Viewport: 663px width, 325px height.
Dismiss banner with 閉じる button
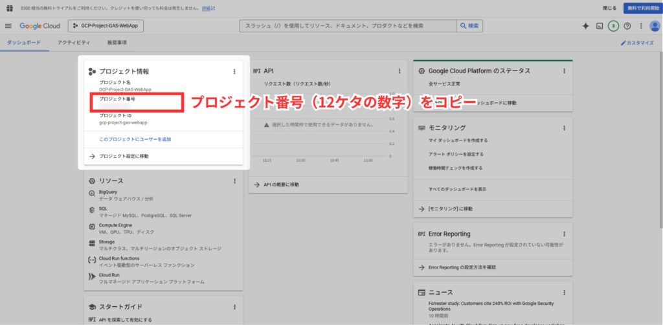point(609,8)
